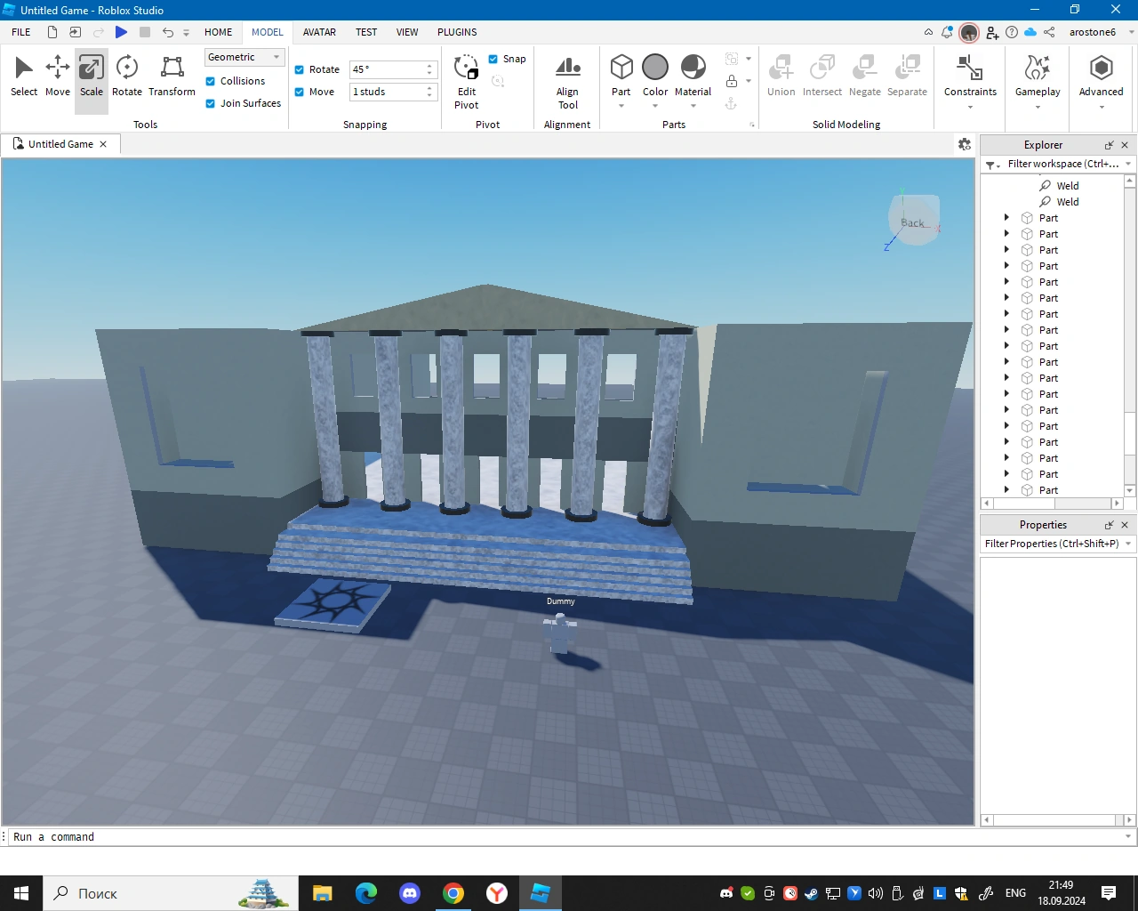This screenshot has height=911, width=1138.
Task: Click the view selector cube labeled Back
Action: click(x=913, y=221)
